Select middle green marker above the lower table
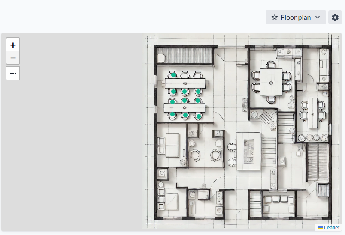Viewport: 345px width, 235px height. [185, 101]
